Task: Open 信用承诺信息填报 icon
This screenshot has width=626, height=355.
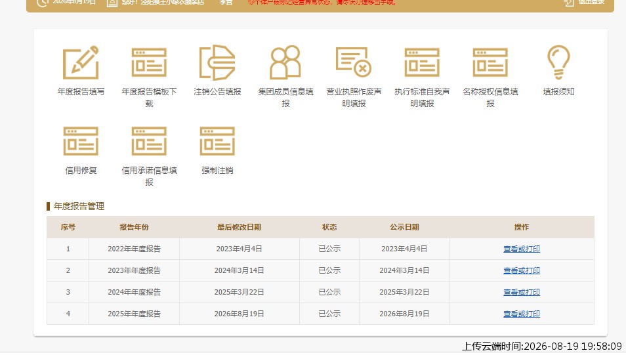Action: coord(149,141)
